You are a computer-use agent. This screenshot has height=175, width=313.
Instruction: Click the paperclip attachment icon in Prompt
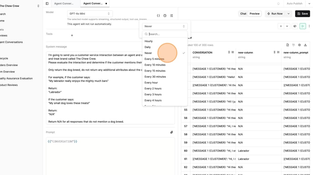pyautogui.click(x=172, y=132)
